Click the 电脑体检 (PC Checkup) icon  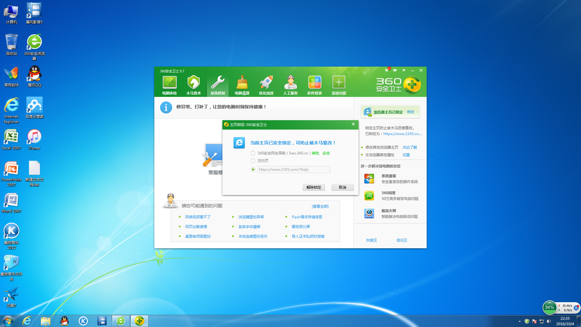click(169, 85)
